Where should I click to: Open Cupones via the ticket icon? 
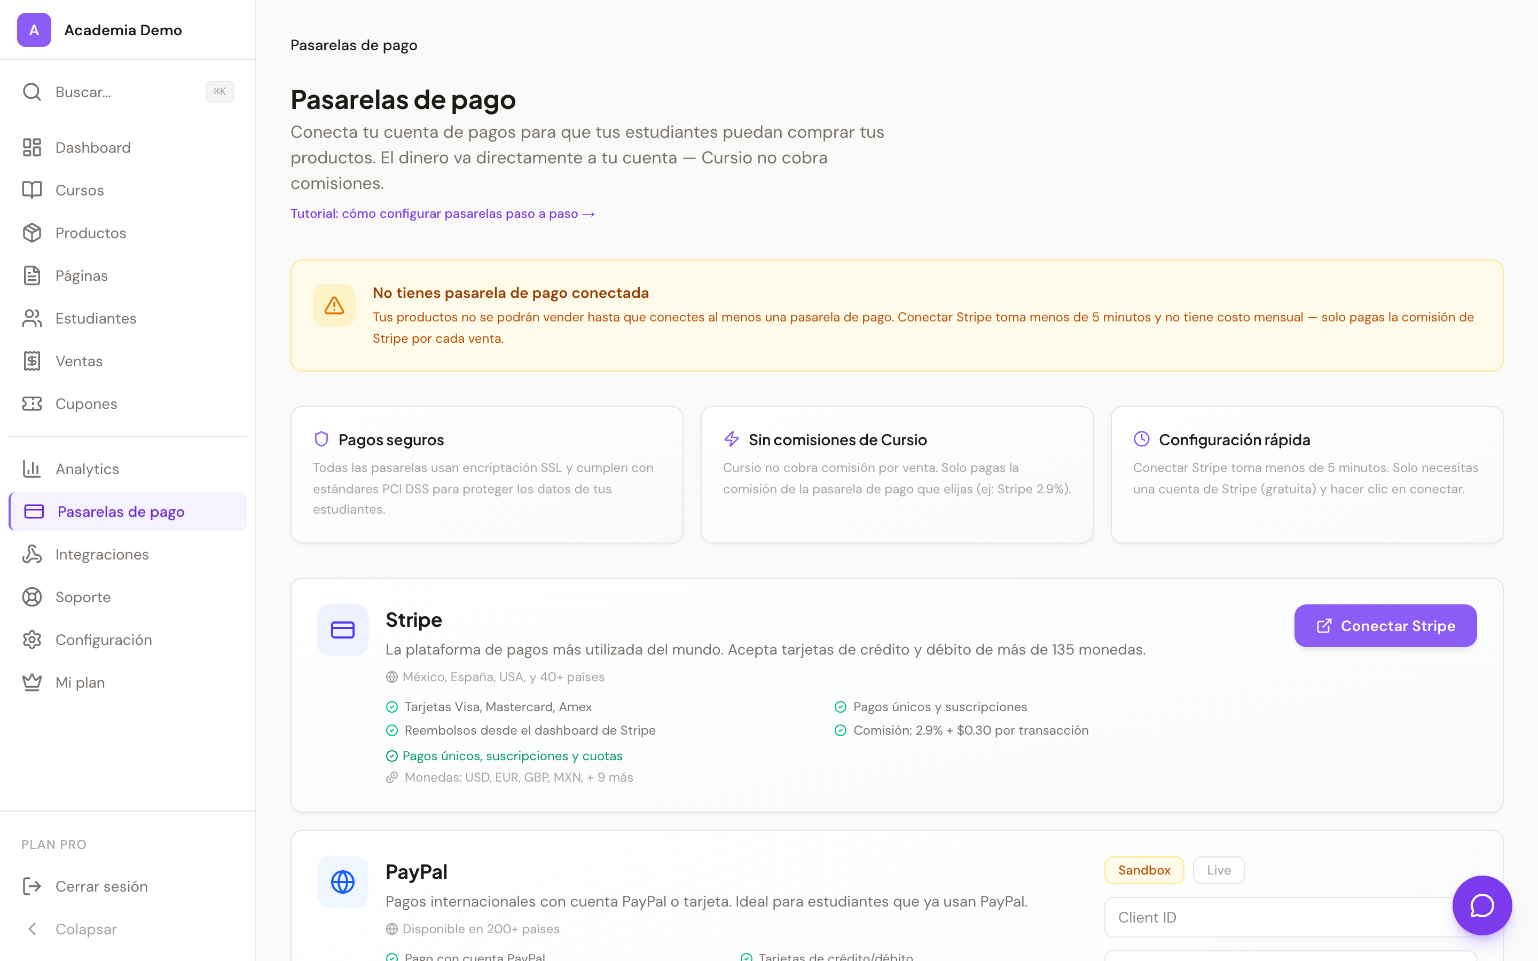click(33, 404)
